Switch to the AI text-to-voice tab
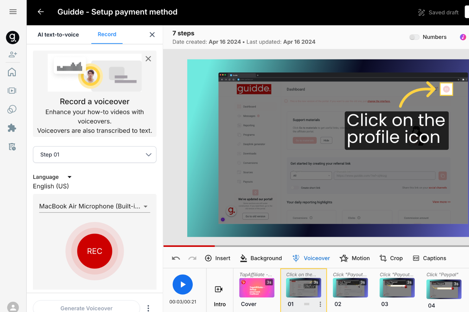This screenshot has height=312, width=469. pos(58,34)
